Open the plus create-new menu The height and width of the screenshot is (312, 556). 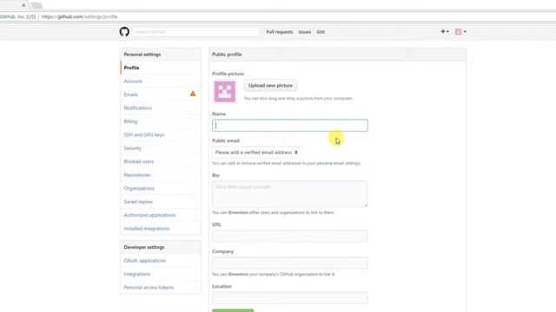coord(445,31)
